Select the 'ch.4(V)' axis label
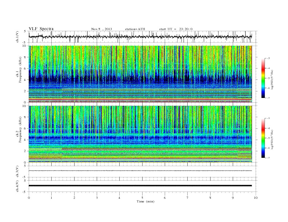 click(x=17, y=186)
